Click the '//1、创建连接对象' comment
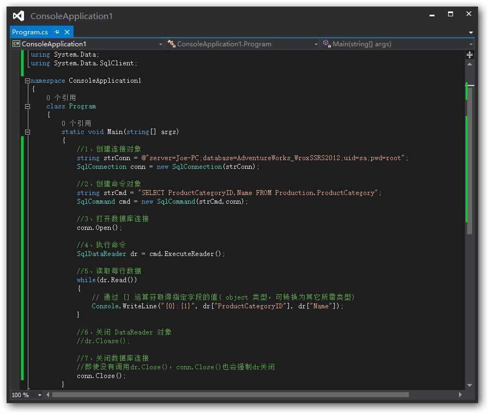The height and width of the screenshot is (414, 489). pos(109,149)
